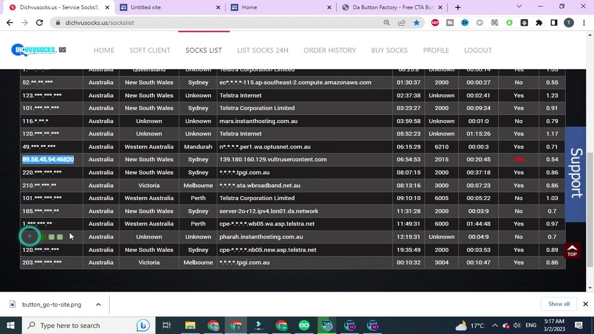The height and width of the screenshot is (334, 594).
Task: Open the dark download-arrow extension icon
Action: click(x=524, y=23)
